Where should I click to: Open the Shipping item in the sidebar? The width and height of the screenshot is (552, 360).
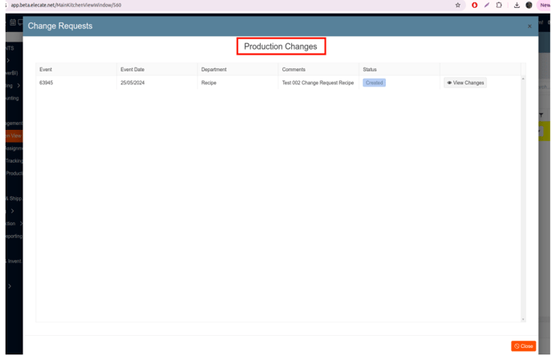coord(14,199)
